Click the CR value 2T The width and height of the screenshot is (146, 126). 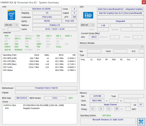(141, 105)
